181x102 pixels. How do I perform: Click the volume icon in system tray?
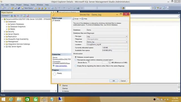[x=168, y=99]
